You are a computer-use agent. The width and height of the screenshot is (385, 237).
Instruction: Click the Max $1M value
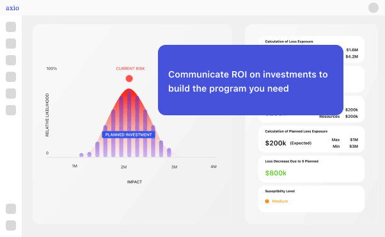point(354,140)
